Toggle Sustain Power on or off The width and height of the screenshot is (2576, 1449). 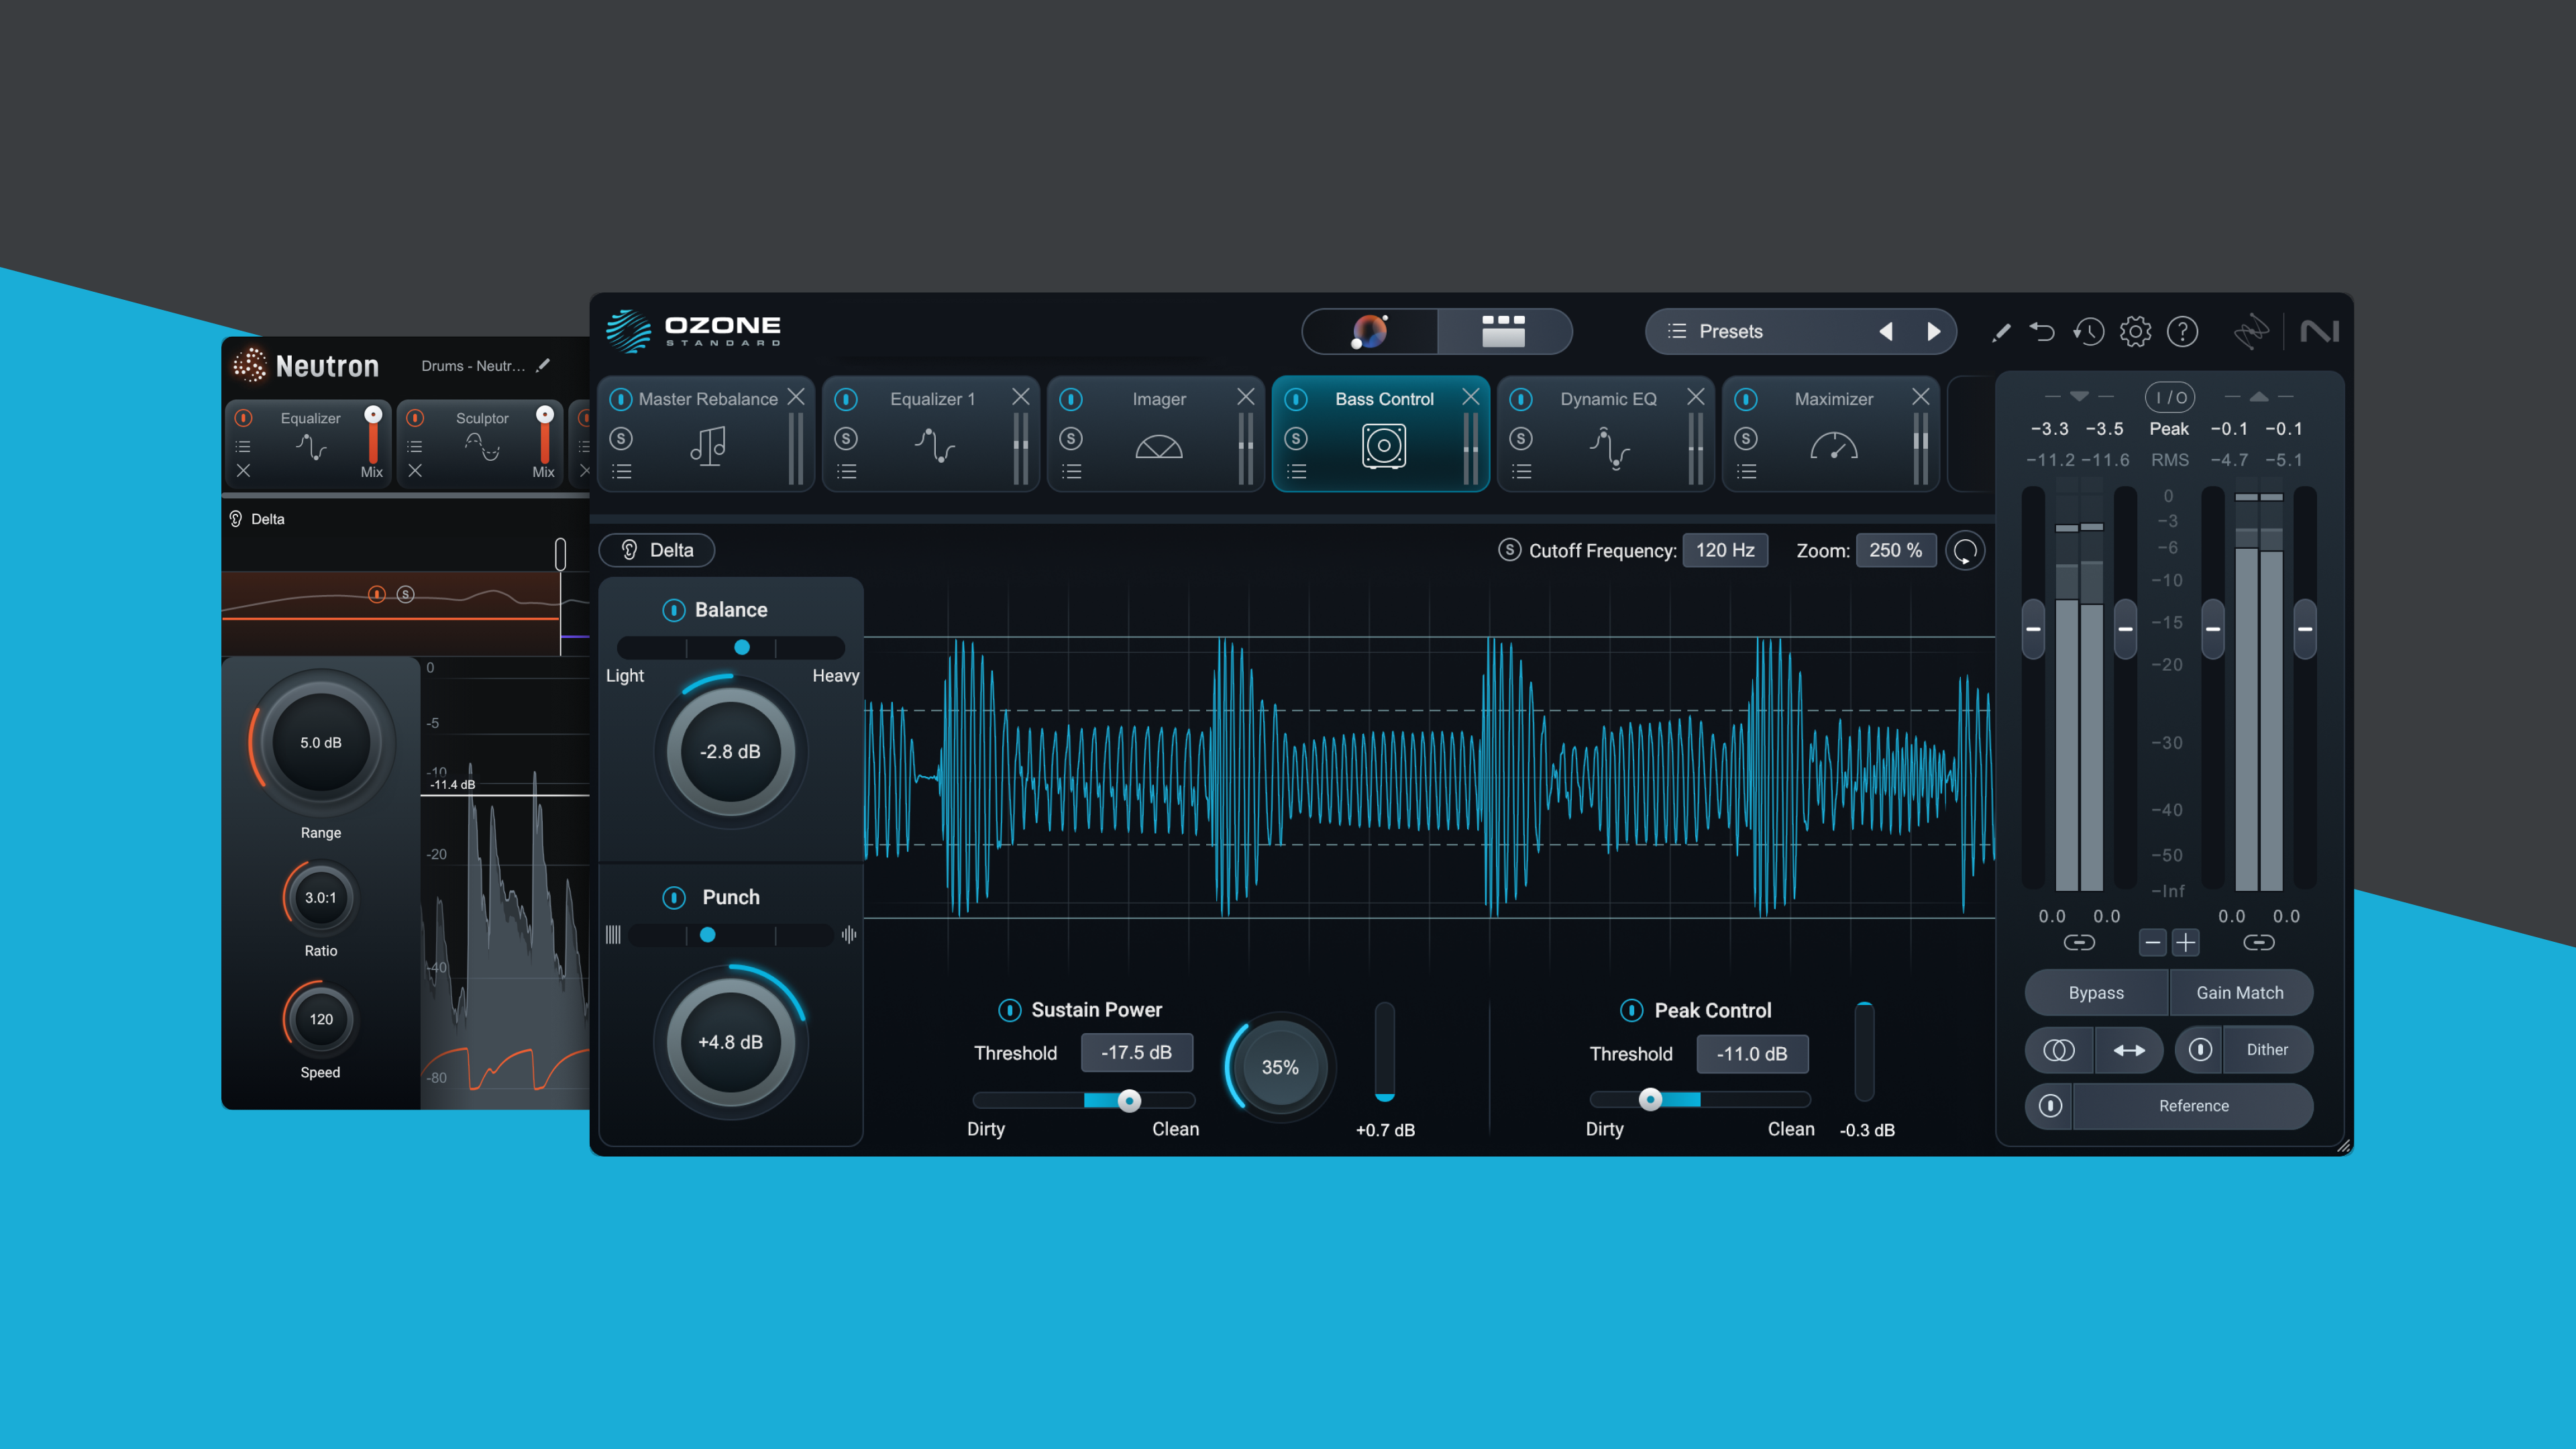click(x=1009, y=1010)
